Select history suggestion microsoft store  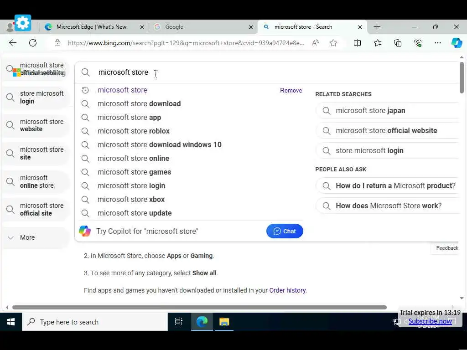coord(122,90)
